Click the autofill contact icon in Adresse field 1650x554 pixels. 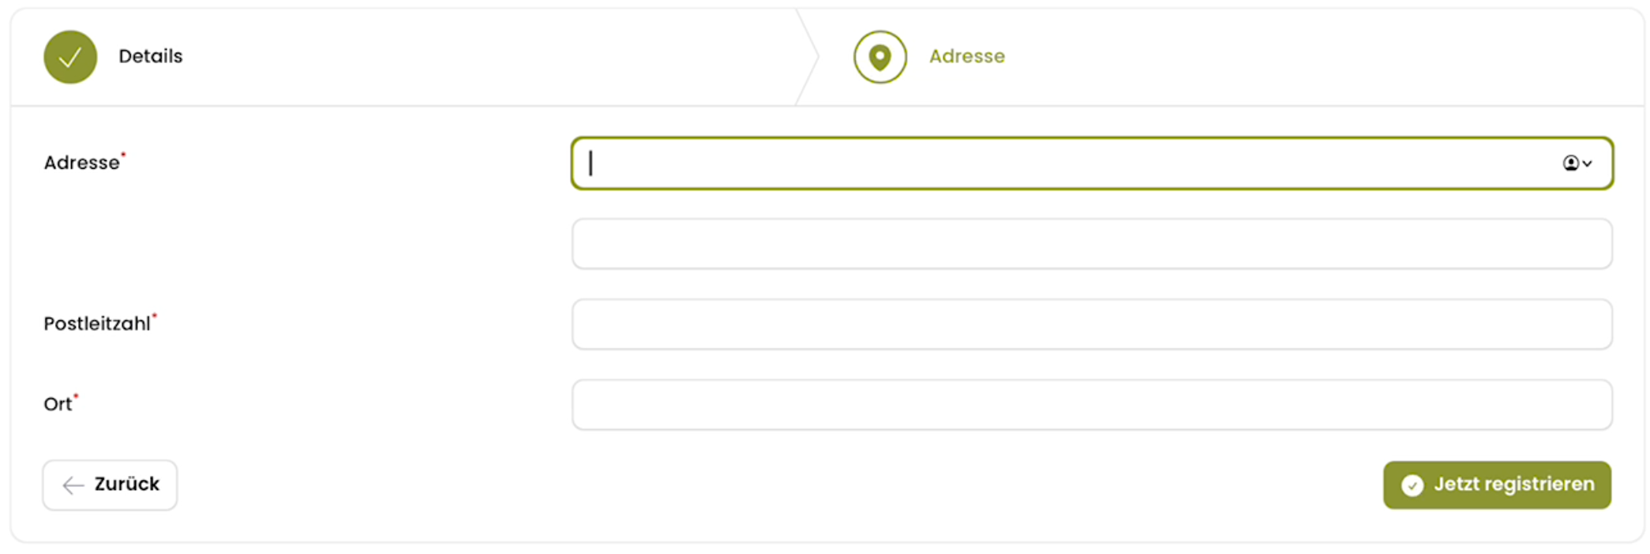pos(1570,163)
